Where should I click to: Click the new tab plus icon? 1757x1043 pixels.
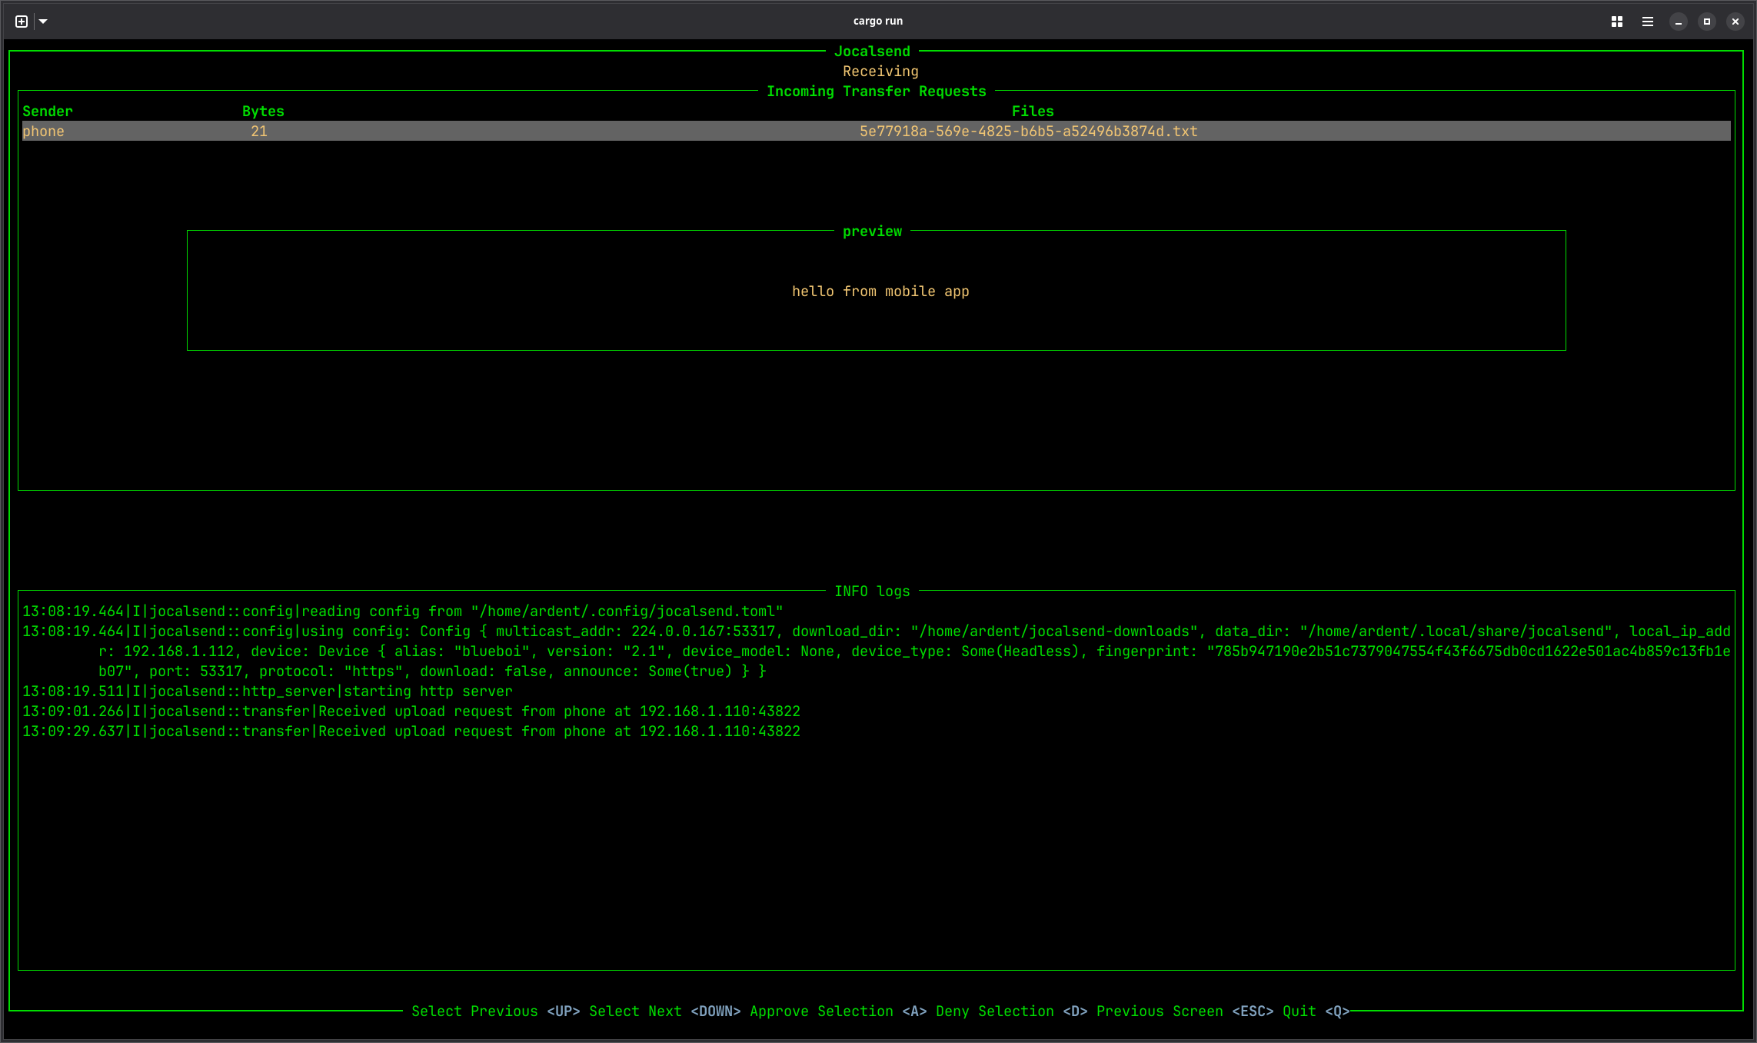[x=22, y=22]
